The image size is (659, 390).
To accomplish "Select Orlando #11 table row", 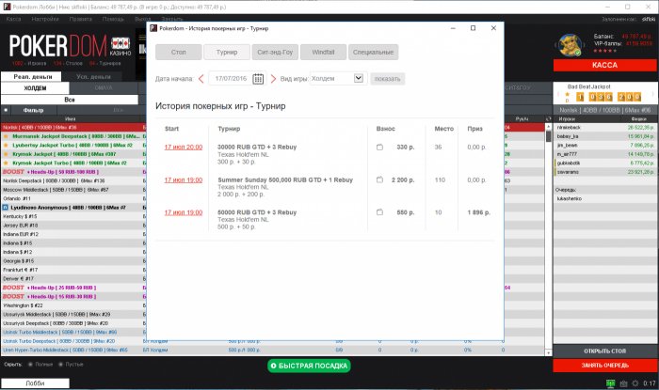I will point(72,199).
